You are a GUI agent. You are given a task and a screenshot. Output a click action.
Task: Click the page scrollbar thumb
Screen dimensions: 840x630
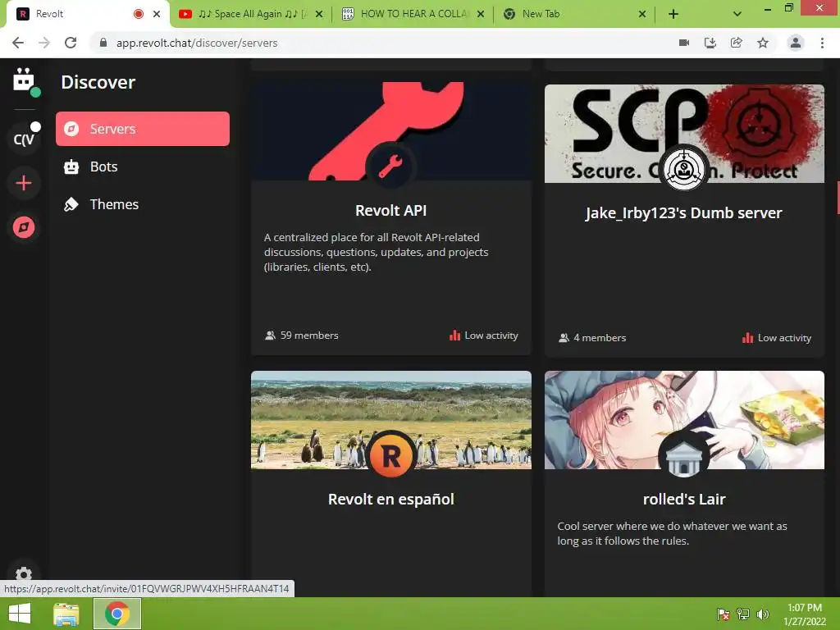(x=838, y=197)
